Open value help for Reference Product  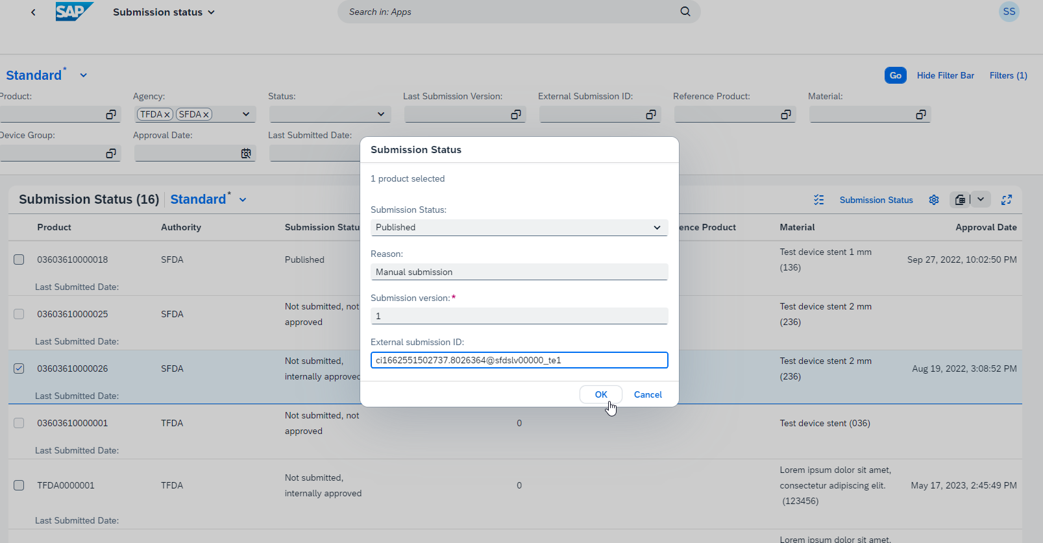point(786,115)
